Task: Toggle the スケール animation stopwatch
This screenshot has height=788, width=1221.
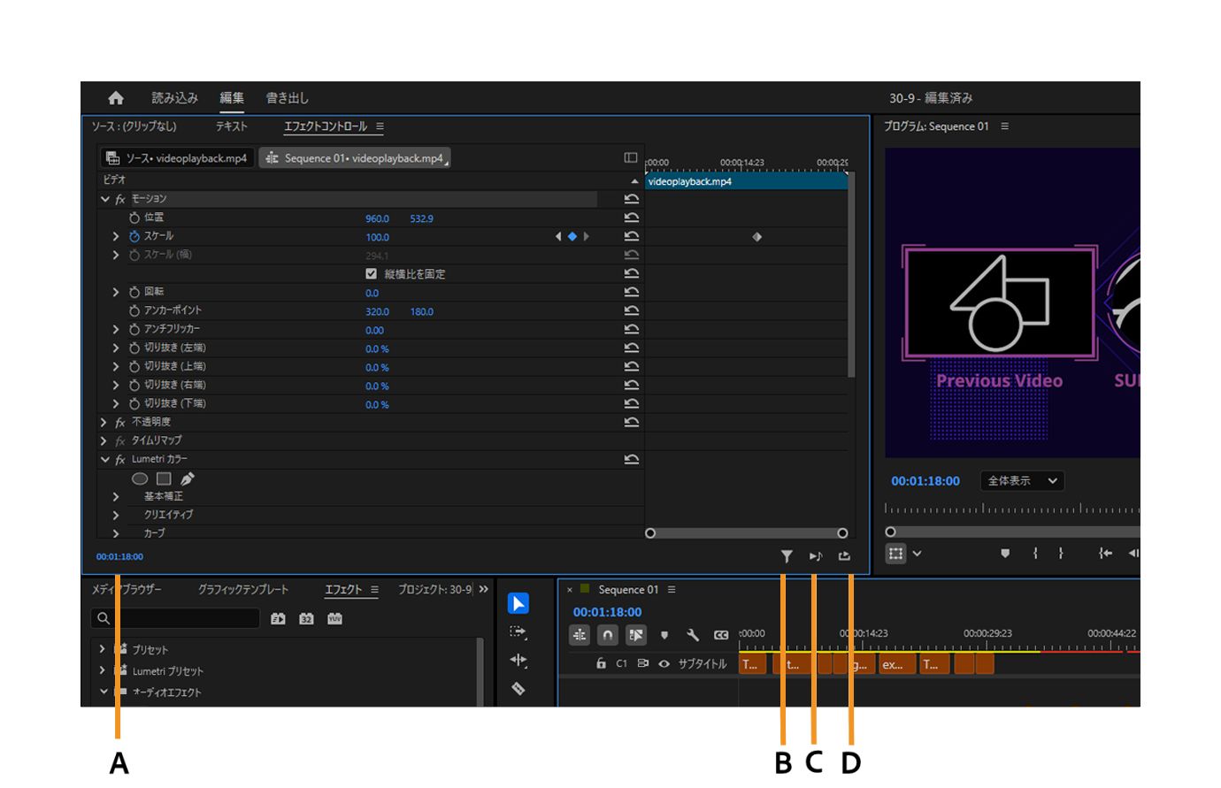Action: click(134, 236)
